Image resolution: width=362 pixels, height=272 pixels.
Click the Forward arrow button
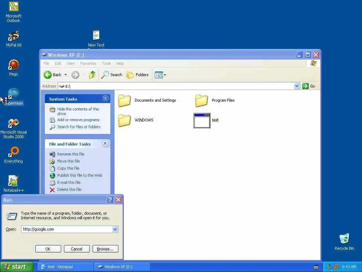(x=75, y=75)
